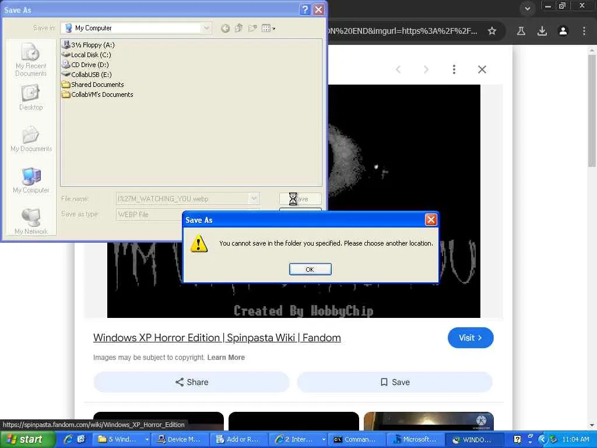
Task: Go to previous image in preview panel
Action: [x=398, y=69]
